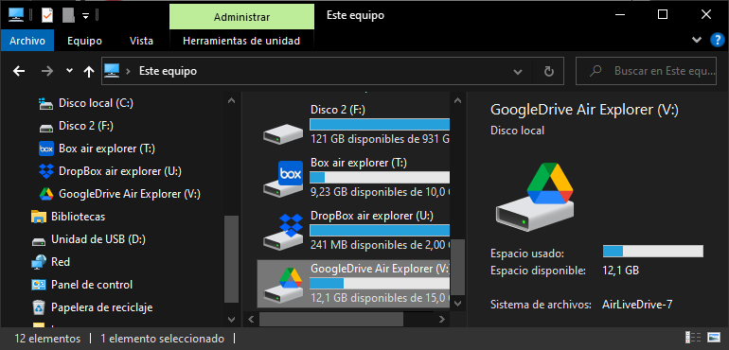The height and width of the screenshot is (350, 729).
Task: Click the recycle bin icon in navigation pane
Action: (x=39, y=307)
